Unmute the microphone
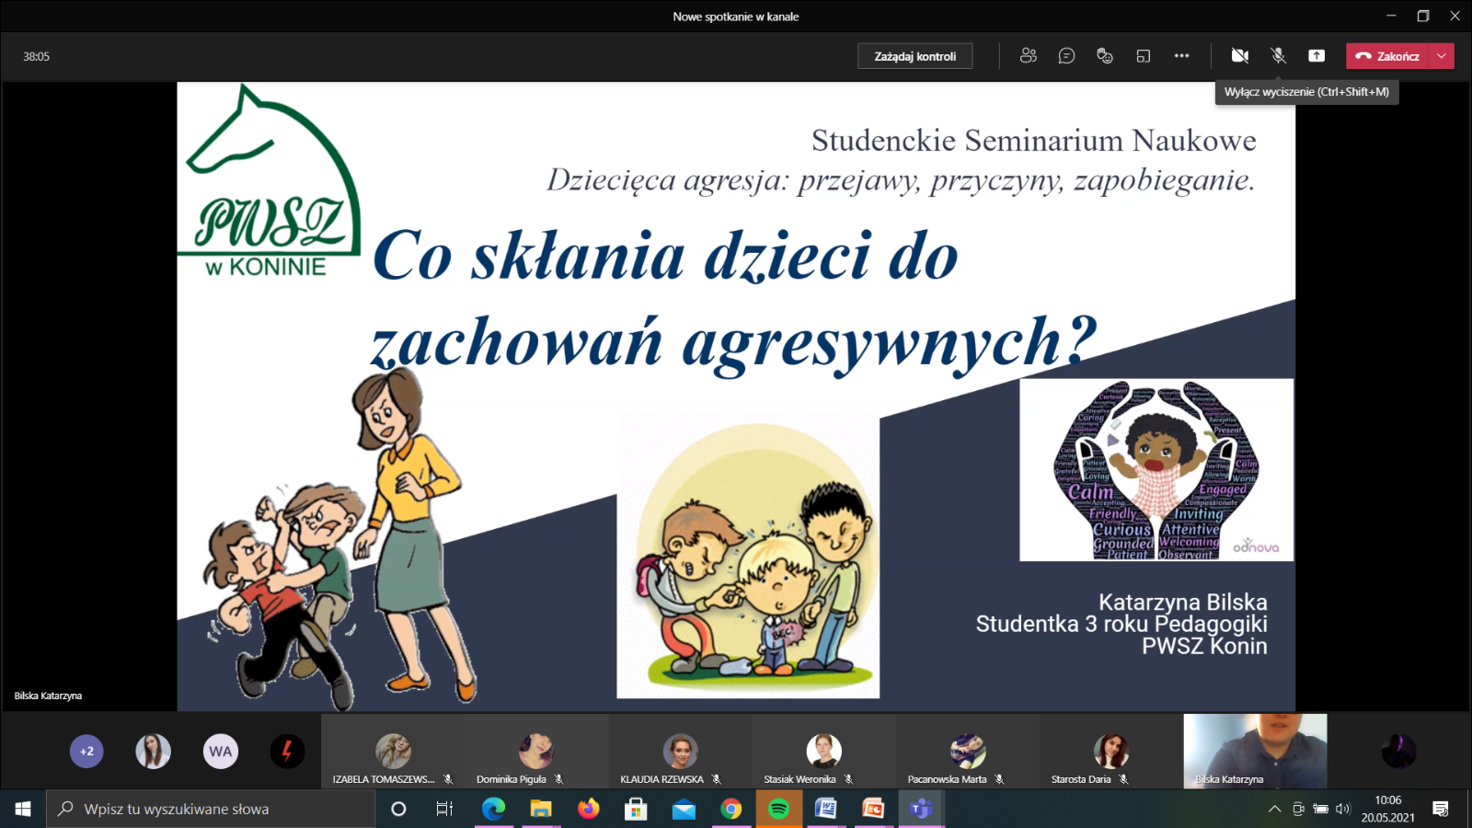Viewport: 1472px width, 828px height. click(x=1278, y=56)
